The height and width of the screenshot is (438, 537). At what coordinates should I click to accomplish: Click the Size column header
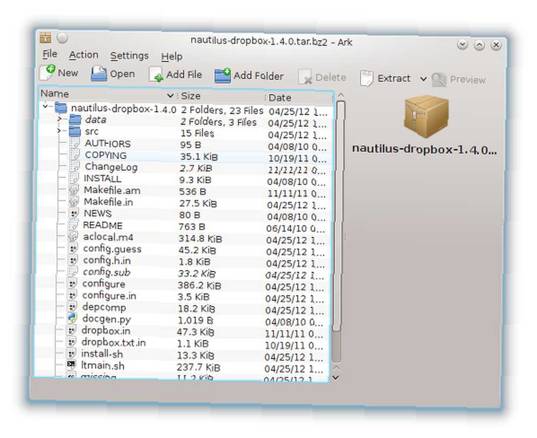point(222,96)
